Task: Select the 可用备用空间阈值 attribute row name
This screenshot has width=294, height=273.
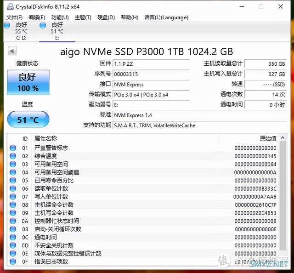Action: [x=57, y=172]
